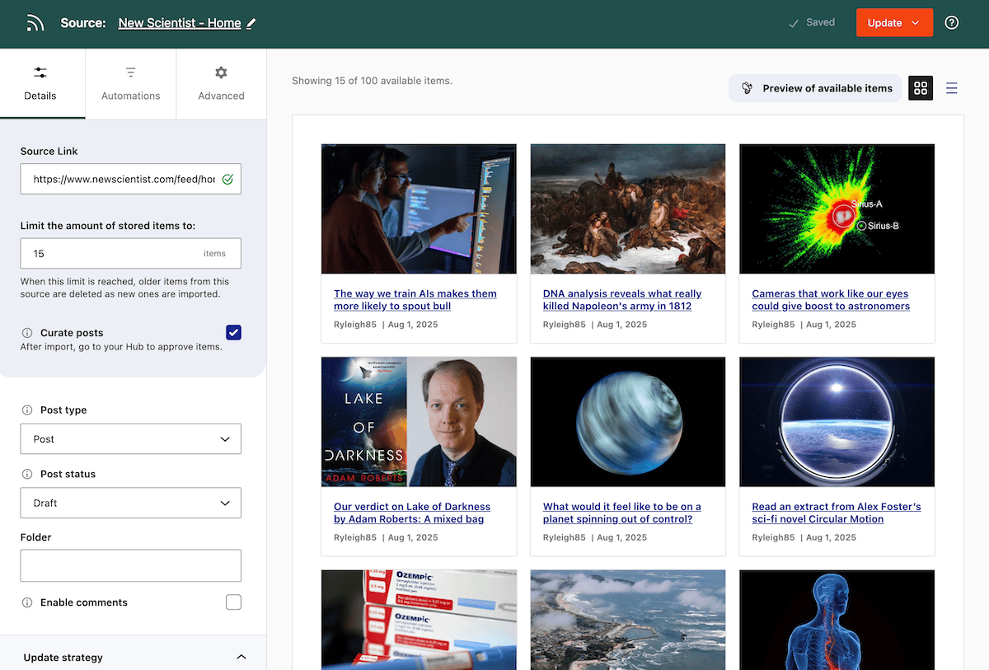Click the Automations filter icon
This screenshot has width=989, height=670.
[131, 73]
